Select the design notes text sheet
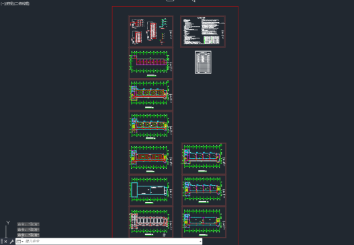Image resolution: width=354 pixels, height=245 pixels. tap(203, 32)
